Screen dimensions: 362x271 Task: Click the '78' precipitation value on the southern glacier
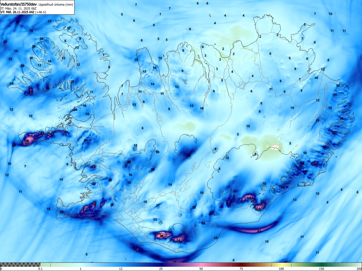pos(162,236)
